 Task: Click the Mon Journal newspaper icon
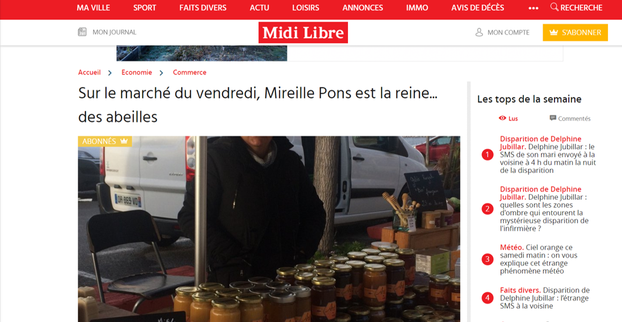coord(82,32)
